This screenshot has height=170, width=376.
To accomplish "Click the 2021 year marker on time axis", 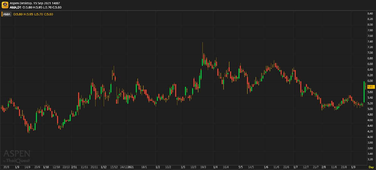I will 131,167.
